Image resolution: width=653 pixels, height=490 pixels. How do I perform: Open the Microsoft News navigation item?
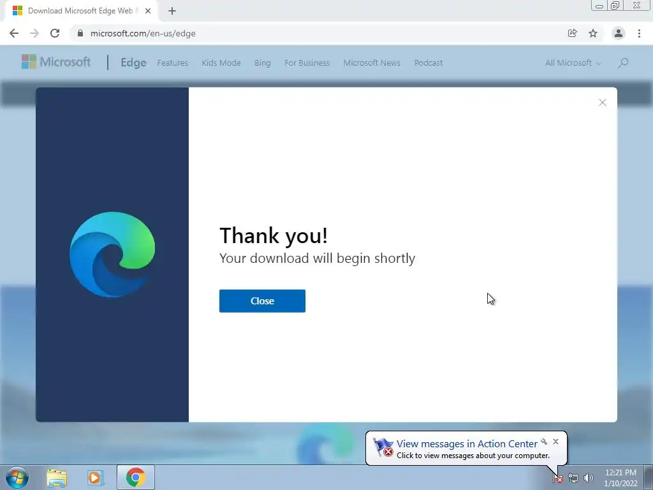coord(372,63)
